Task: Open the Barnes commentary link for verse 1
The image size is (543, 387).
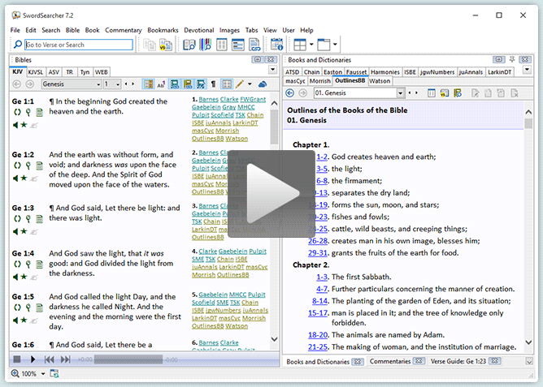Action: point(208,99)
